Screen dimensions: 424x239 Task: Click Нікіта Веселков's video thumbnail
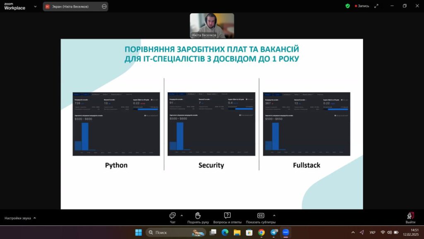click(212, 26)
